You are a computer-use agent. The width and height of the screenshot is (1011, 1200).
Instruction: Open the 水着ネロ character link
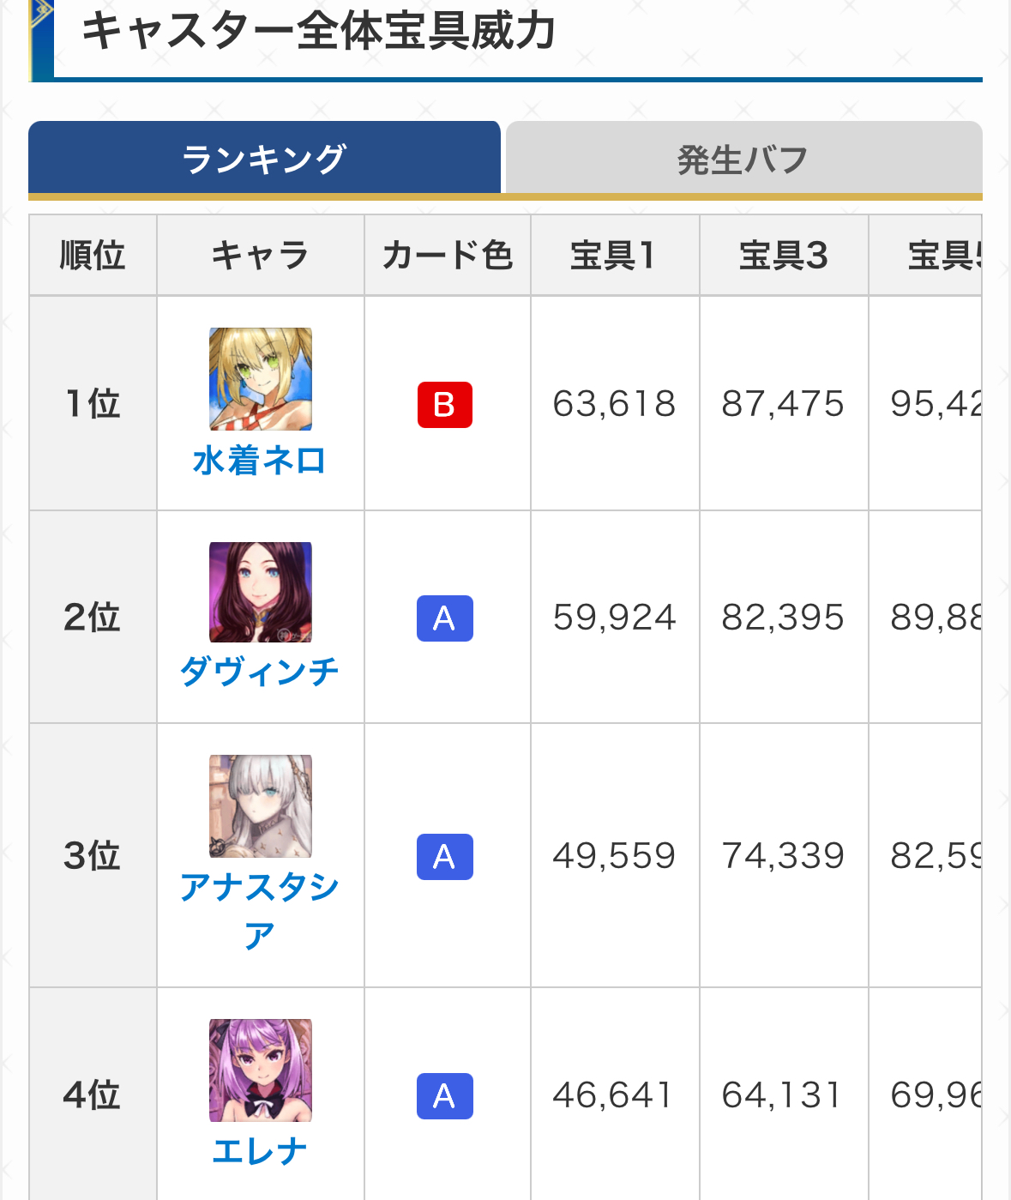point(259,461)
